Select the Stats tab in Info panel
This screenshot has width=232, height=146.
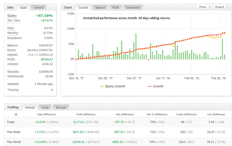[x=24, y=7]
